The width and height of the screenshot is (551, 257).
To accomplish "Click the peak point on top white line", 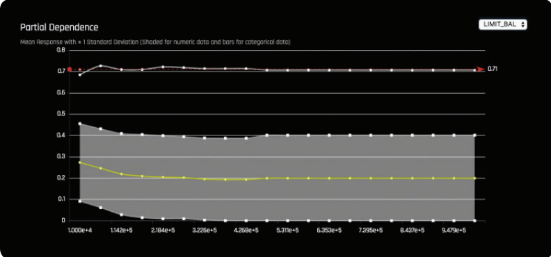I will click(x=100, y=65).
